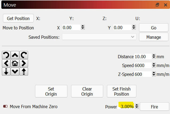This screenshot has width=170, height=114.
Task: Toggle Move From Machine Zero switch
Action: (5, 106)
